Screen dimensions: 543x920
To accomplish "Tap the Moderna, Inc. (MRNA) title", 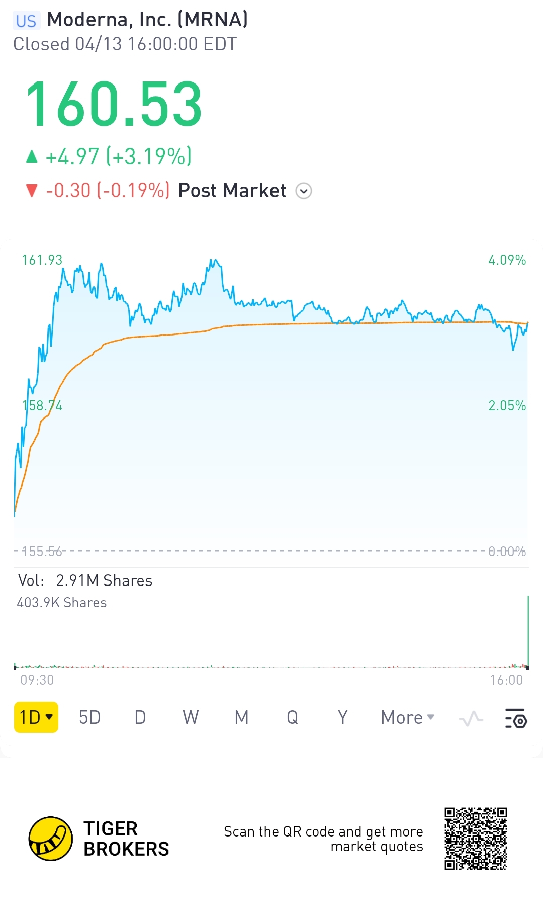I will click(x=147, y=20).
